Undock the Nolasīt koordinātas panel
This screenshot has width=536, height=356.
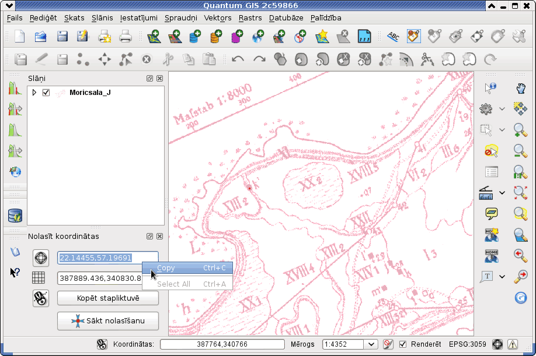[149, 237]
